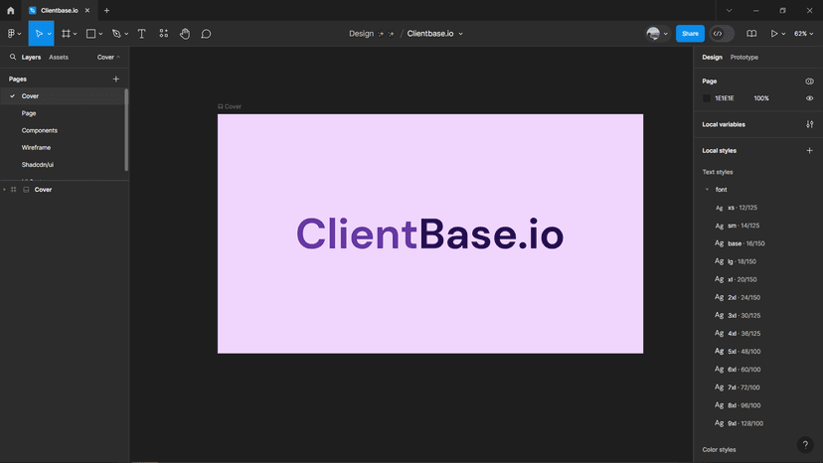Go to the Figma home screen
Image resolution: width=823 pixels, height=463 pixels.
[11, 11]
